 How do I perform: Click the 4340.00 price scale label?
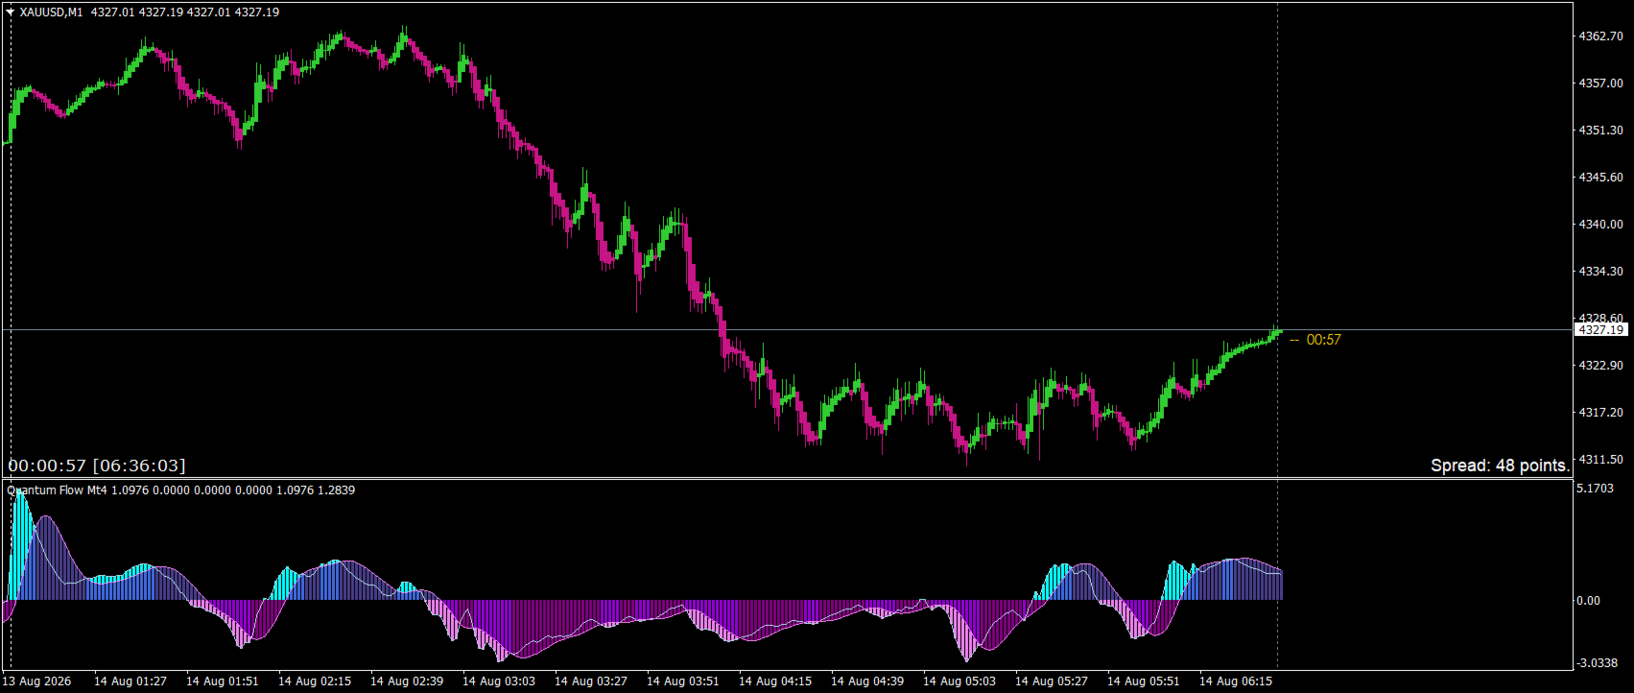pyautogui.click(x=1600, y=225)
